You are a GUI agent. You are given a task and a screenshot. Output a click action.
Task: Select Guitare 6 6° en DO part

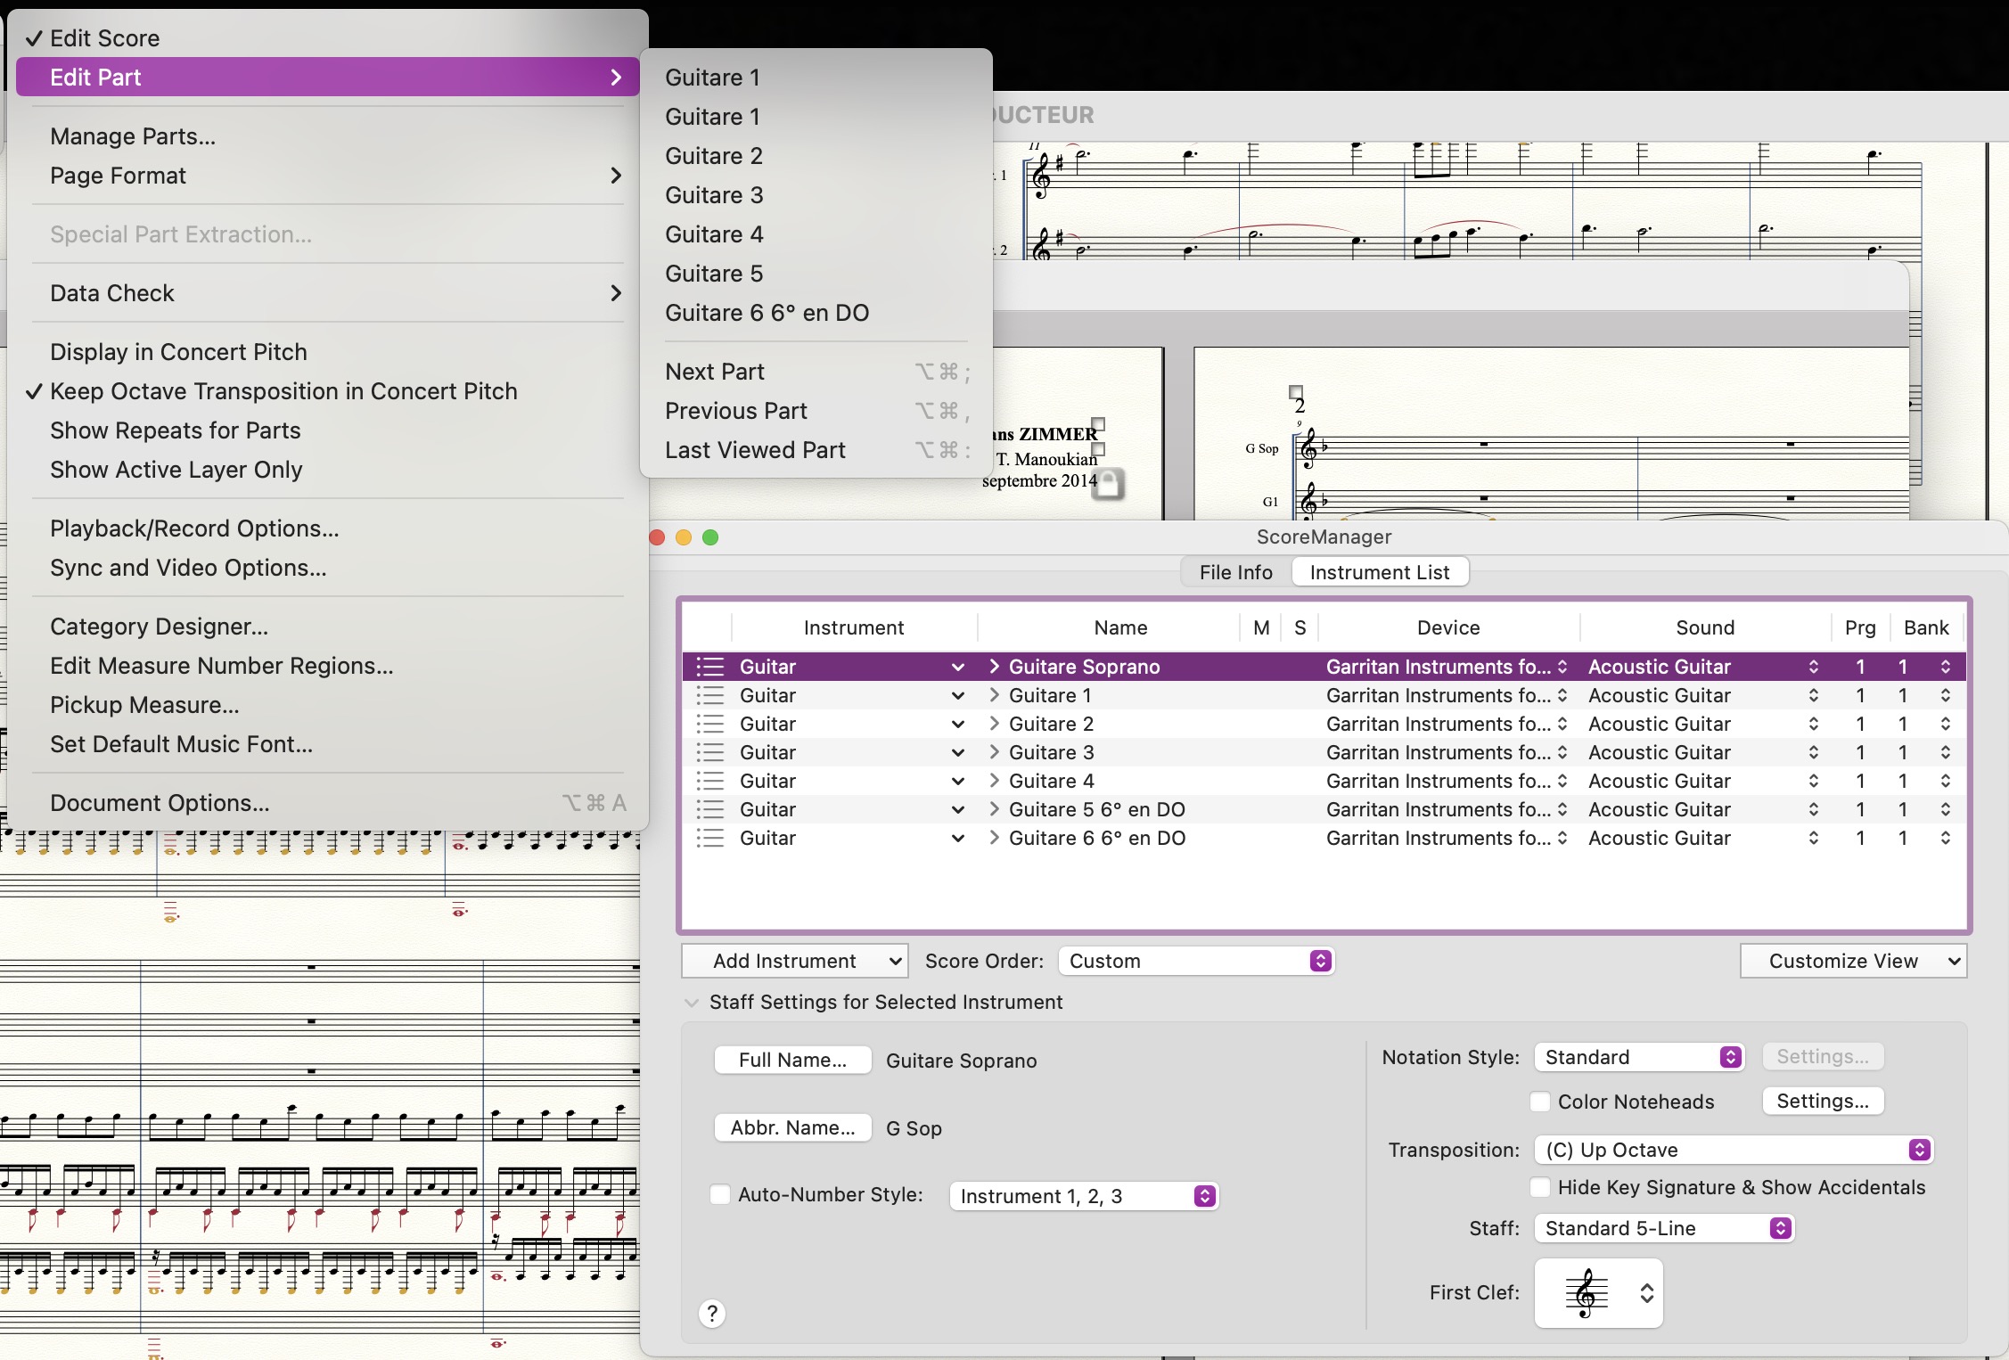pyautogui.click(x=767, y=313)
